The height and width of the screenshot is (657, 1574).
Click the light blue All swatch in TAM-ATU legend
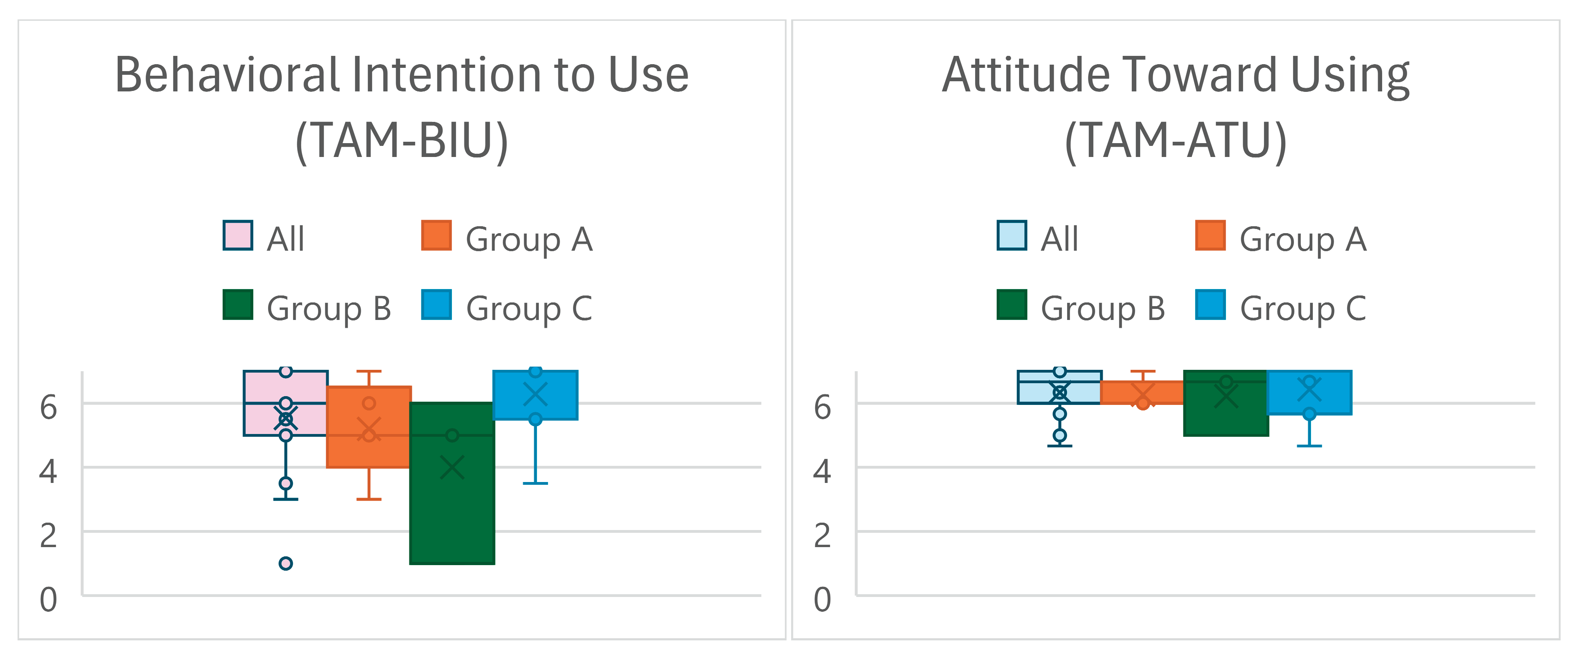coord(1011,235)
